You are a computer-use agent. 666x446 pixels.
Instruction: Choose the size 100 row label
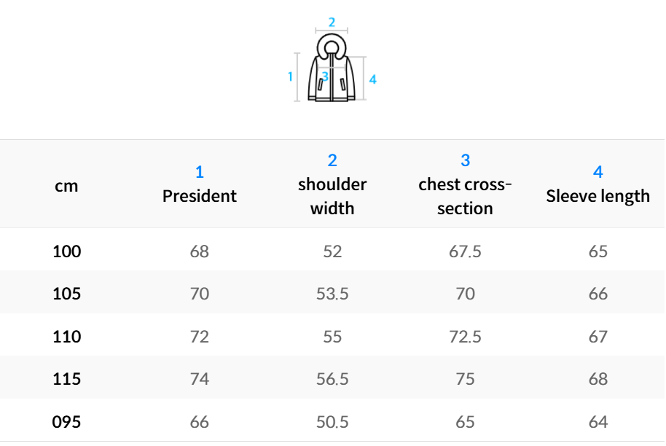[66, 252]
